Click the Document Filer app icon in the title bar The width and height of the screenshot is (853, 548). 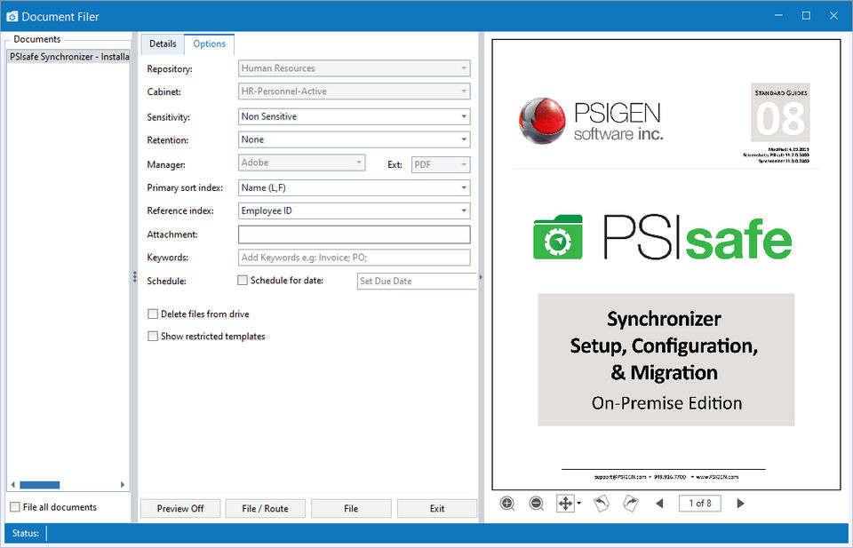pos(12,16)
